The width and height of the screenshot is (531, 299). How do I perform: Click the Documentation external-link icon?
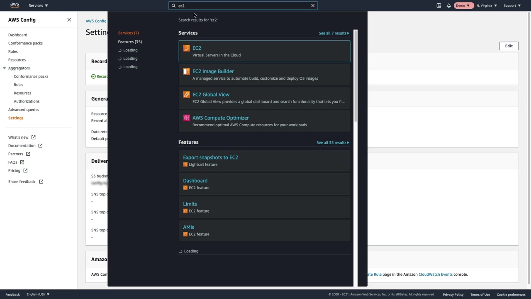[40, 146]
